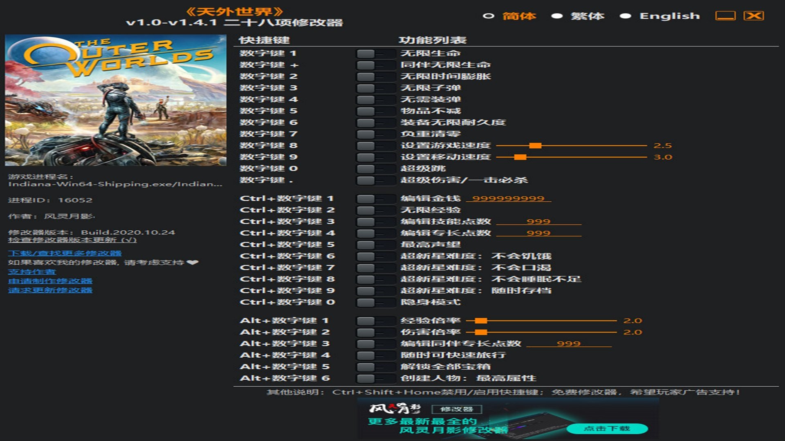Switch the language to English
The height and width of the screenshot is (441, 785).
pyautogui.click(x=625, y=16)
